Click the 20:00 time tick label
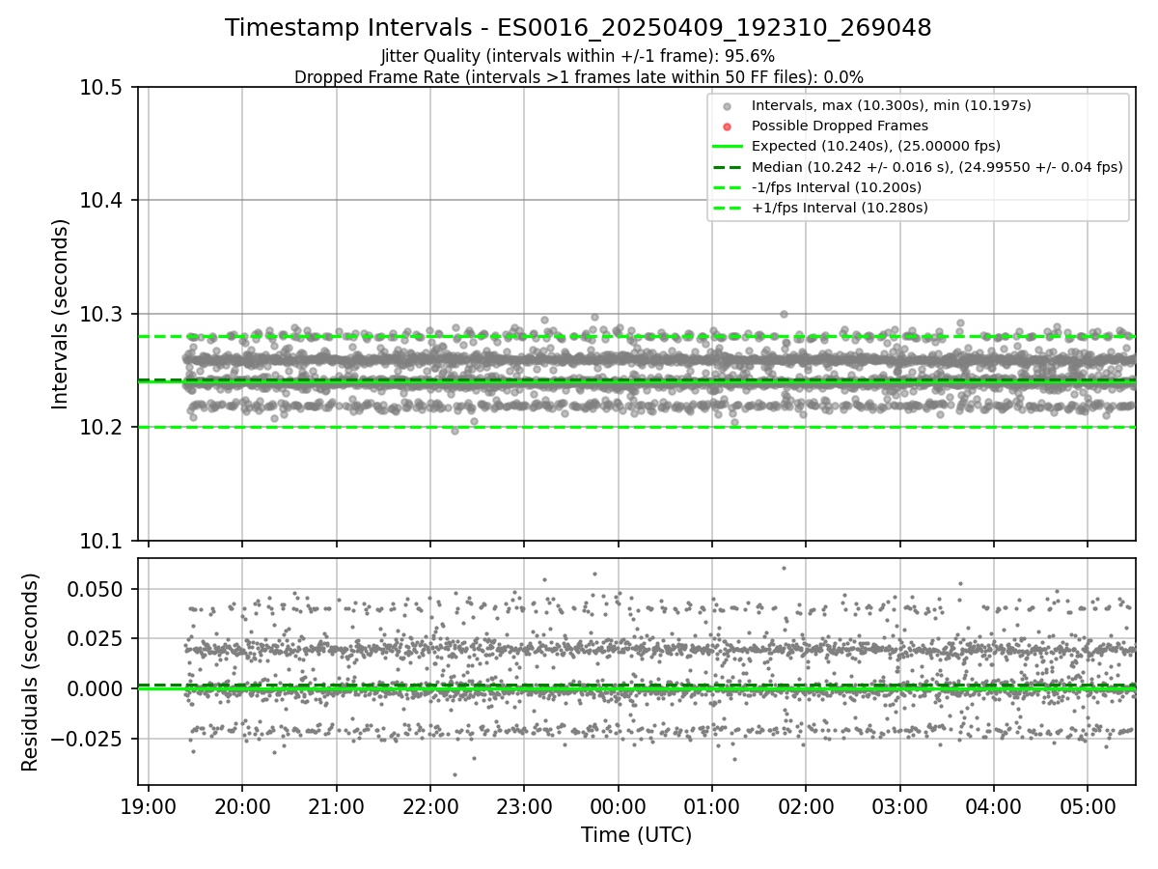This screenshot has width=1158, height=869. [242, 806]
